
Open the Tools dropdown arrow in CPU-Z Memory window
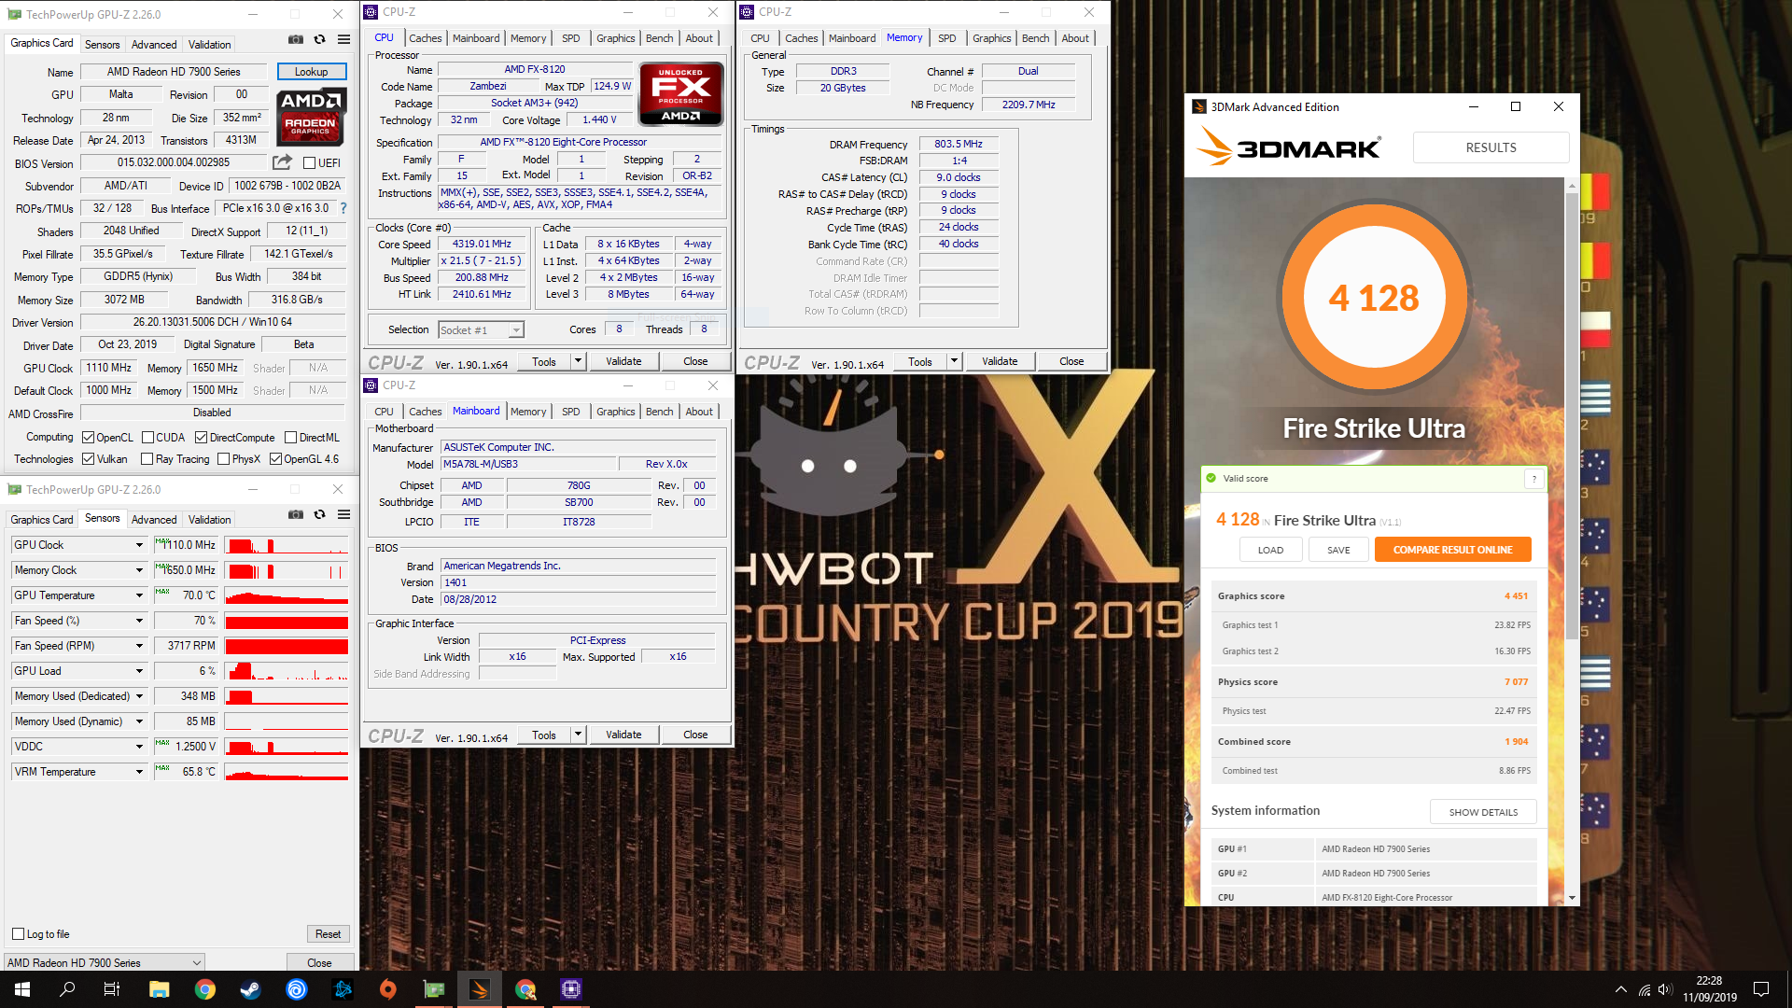[x=954, y=361]
